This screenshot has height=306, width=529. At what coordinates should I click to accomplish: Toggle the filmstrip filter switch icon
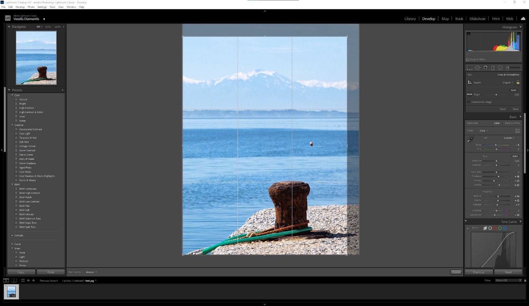click(x=525, y=281)
